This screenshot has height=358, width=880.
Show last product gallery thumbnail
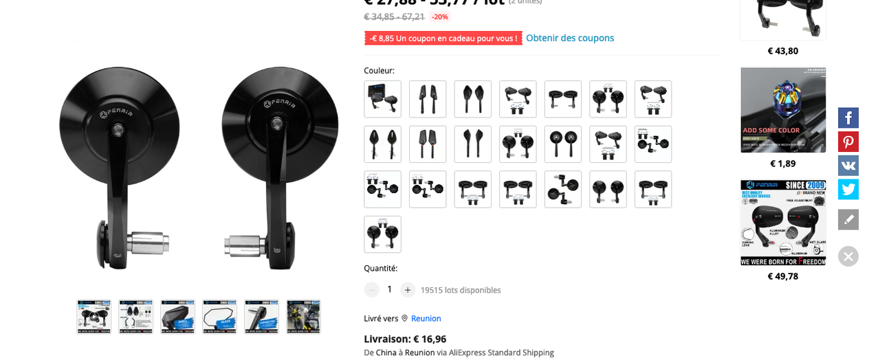tap(303, 317)
